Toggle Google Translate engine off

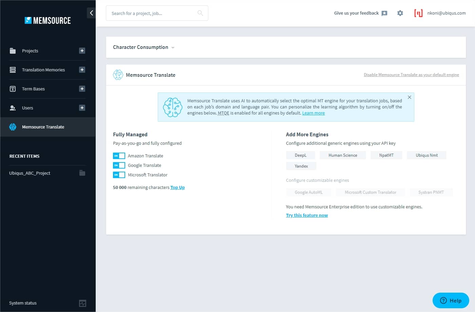click(119, 165)
